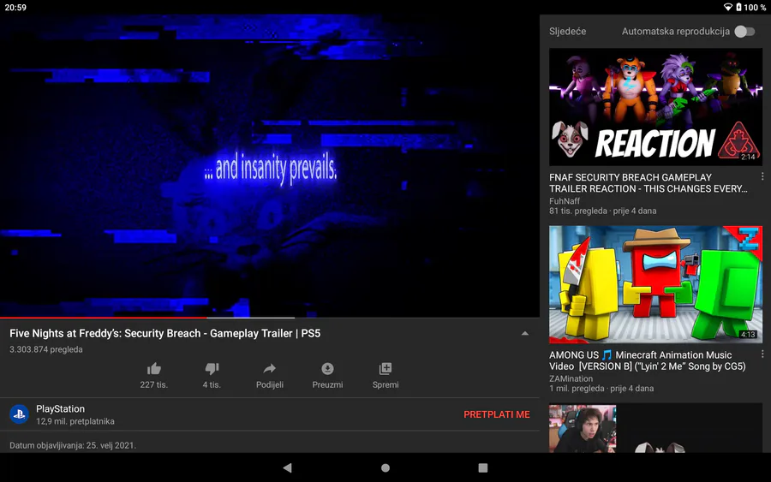This screenshot has width=771, height=482.
Task: Open options menu for AMONG US video
Action: (762, 354)
